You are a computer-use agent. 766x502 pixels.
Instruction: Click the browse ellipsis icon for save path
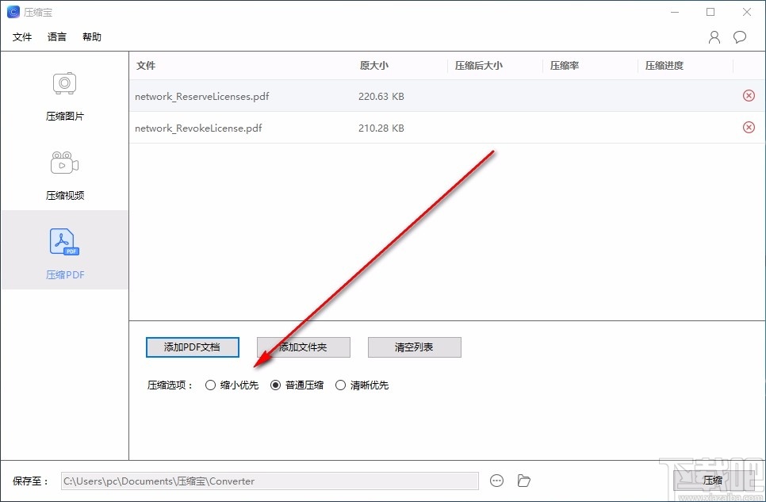pos(497,481)
